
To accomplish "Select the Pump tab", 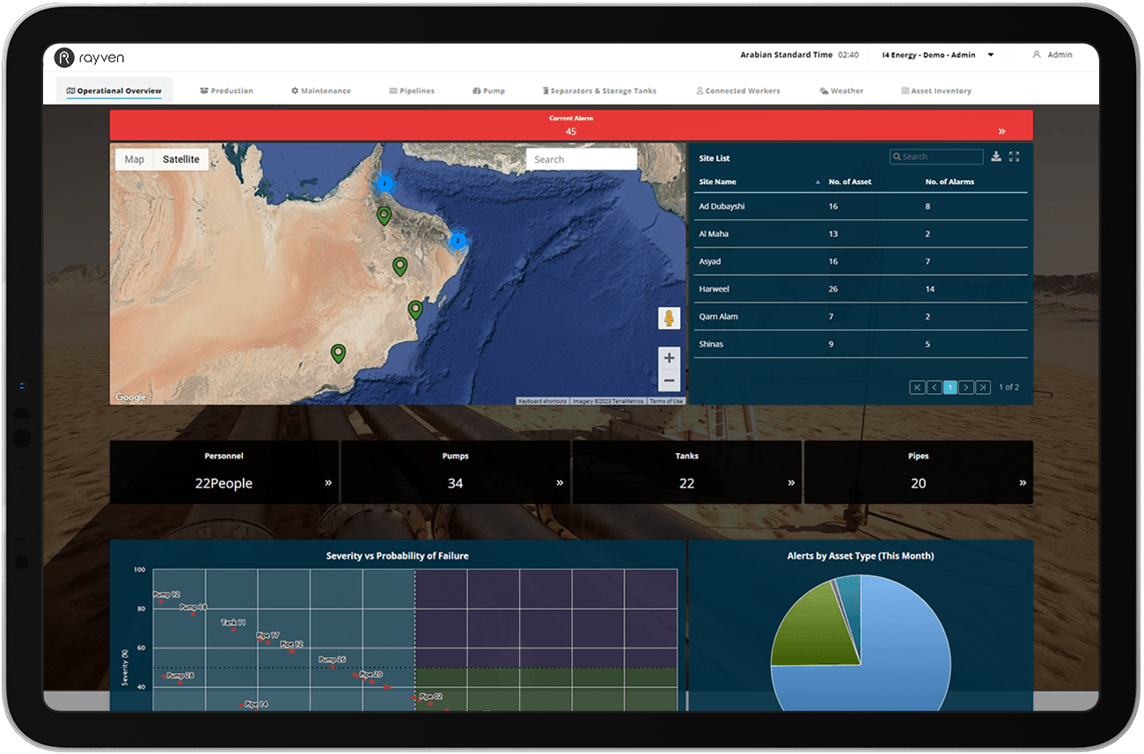I will point(488,91).
